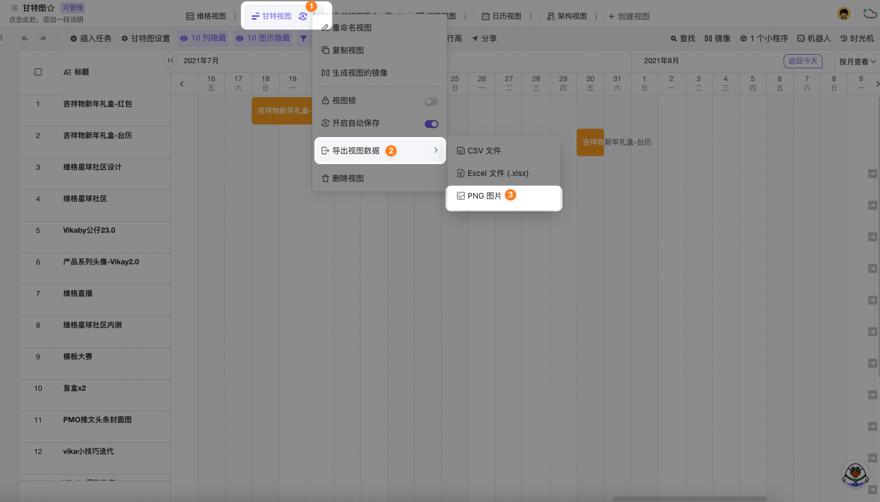Image resolution: width=880 pixels, height=502 pixels.
Task: Open 时光机 time machine history
Action: pyautogui.click(x=857, y=38)
